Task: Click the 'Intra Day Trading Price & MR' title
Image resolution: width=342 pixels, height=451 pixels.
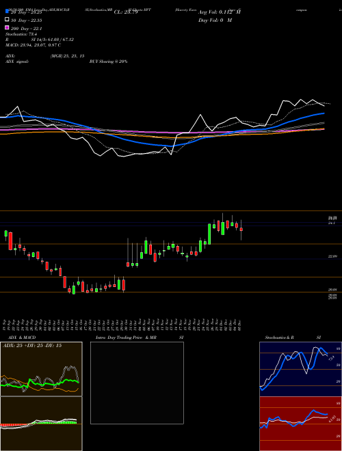Action: (x=126, y=338)
